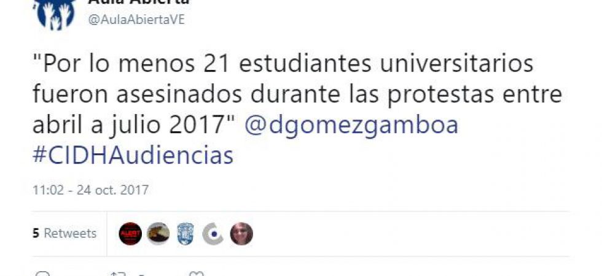This screenshot has width=602, height=276.
Task: Open the #CIDHAudiencias hashtag
Action: click(x=133, y=156)
